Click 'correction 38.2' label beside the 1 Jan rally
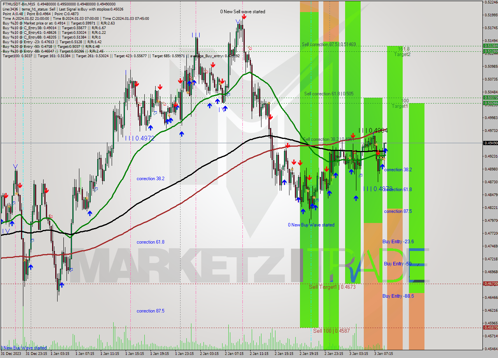 point(151,179)
